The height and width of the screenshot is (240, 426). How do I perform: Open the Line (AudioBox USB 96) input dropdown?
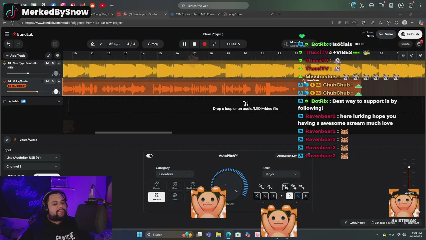[32, 158]
